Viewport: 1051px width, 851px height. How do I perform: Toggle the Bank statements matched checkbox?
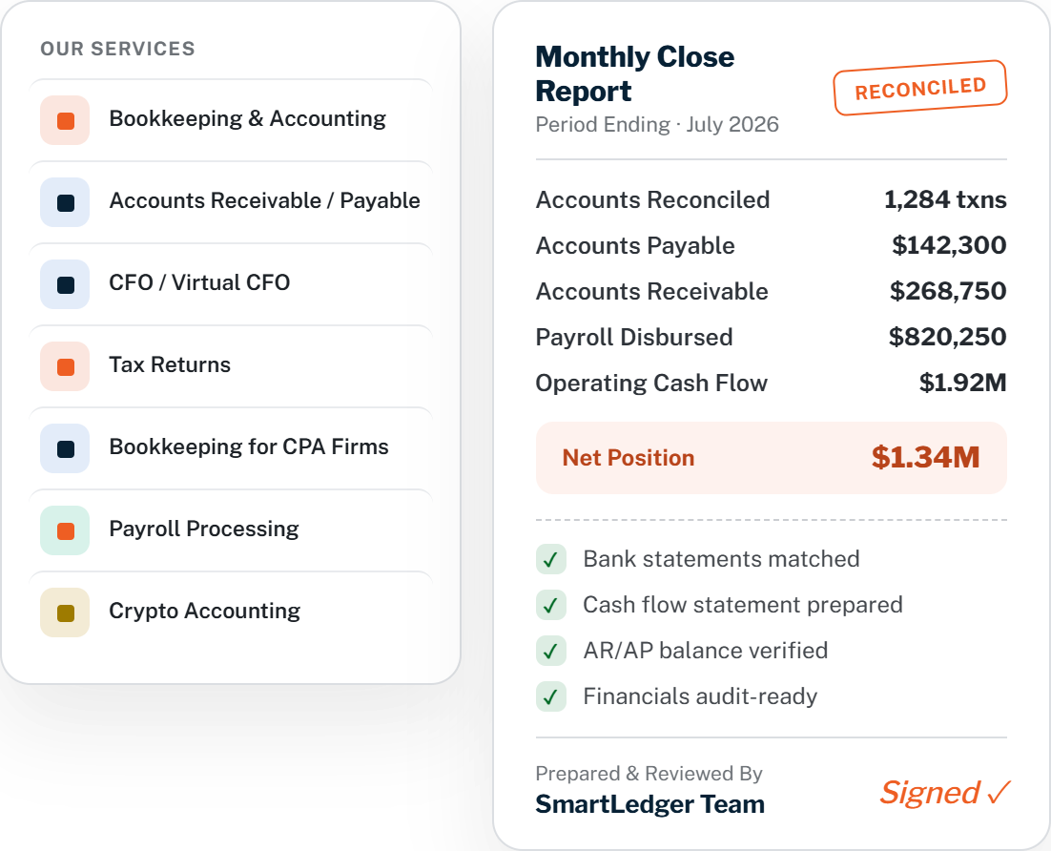[x=551, y=559]
